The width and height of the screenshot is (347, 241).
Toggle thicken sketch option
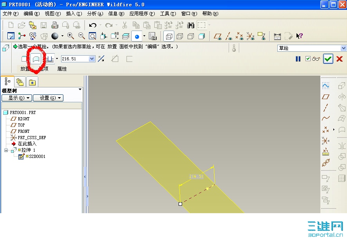coord(129,59)
